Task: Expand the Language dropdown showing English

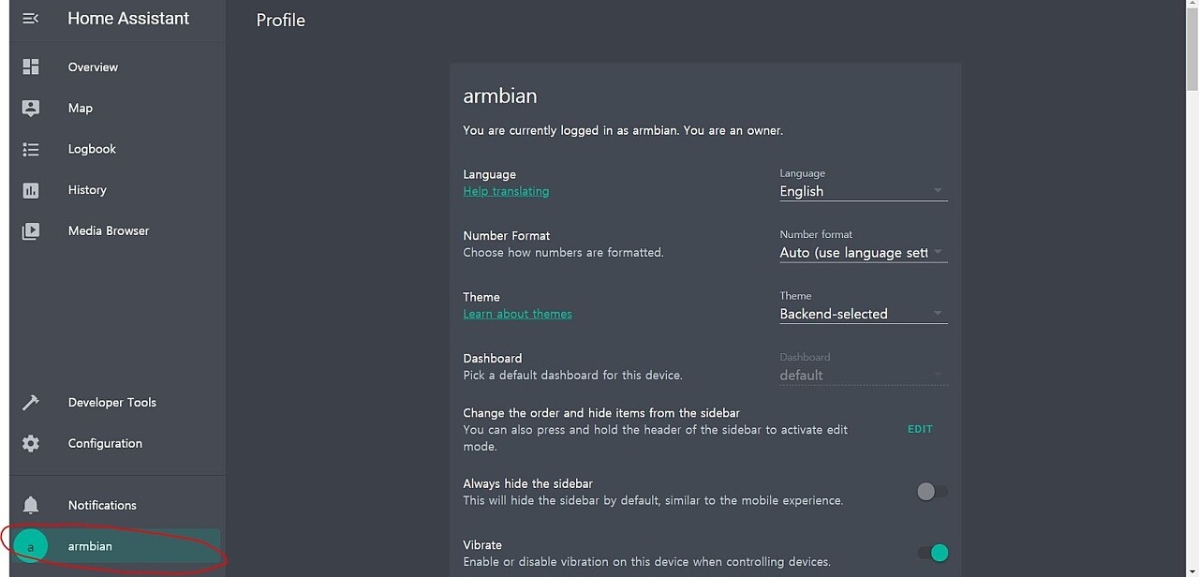Action: [864, 185]
